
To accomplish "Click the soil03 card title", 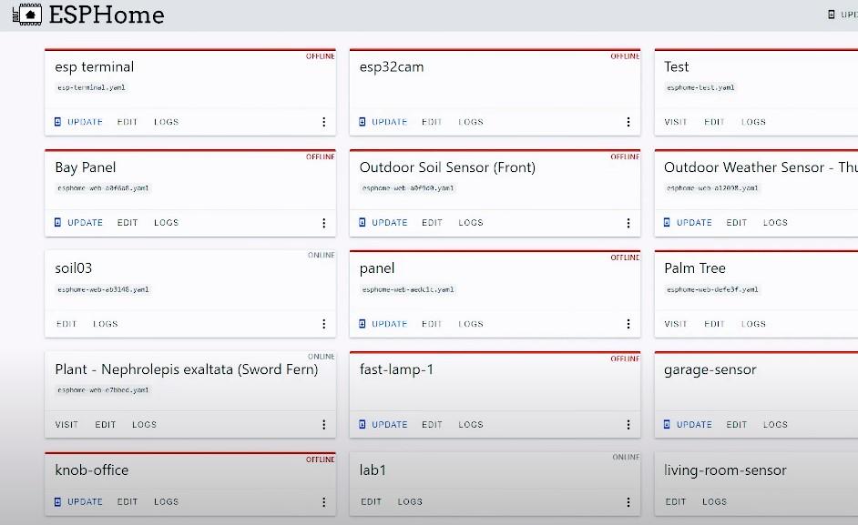I will 74,268.
